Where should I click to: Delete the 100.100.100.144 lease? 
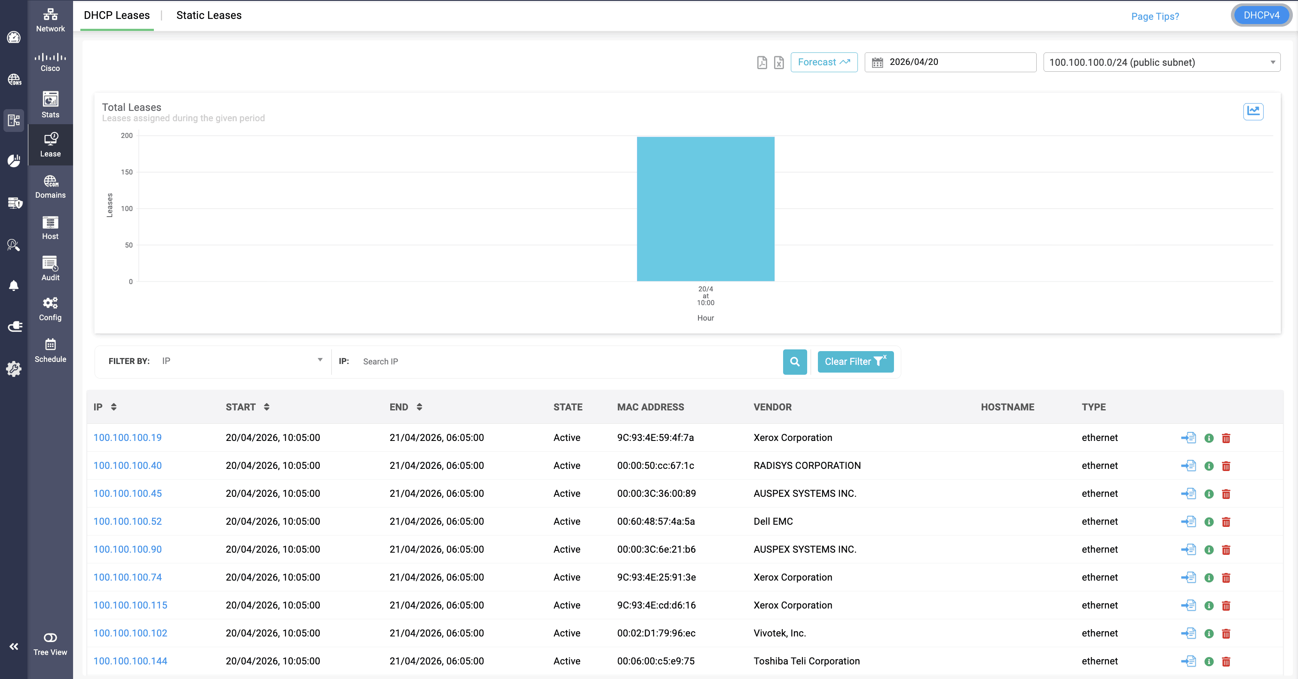(x=1226, y=661)
